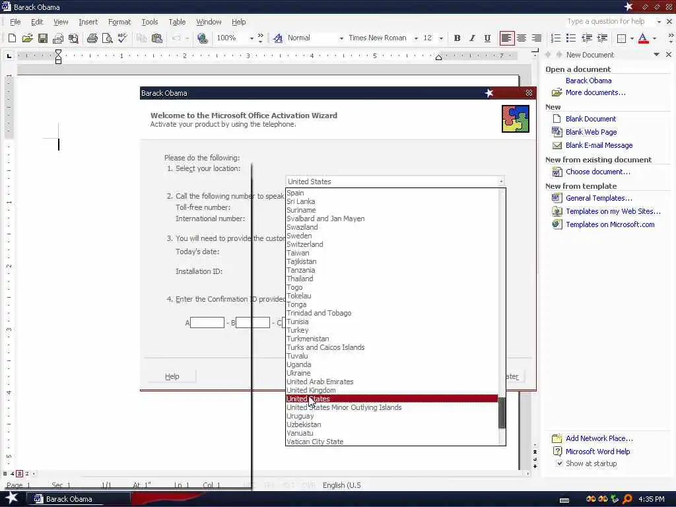Open the Tools menu
Image resolution: width=676 pixels, height=507 pixels.
click(x=150, y=22)
